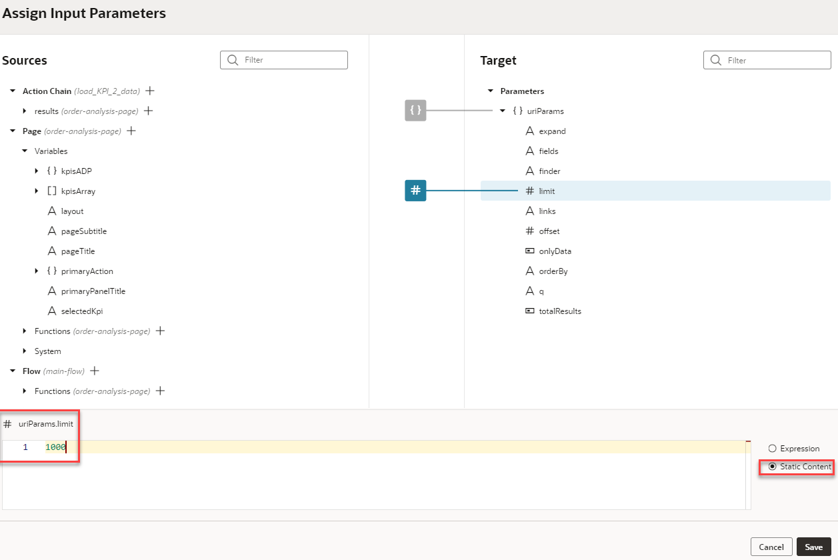Viewport: 838px width, 560px height.
Task: Collapse the uriParams target node
Action: pos(503,111)
